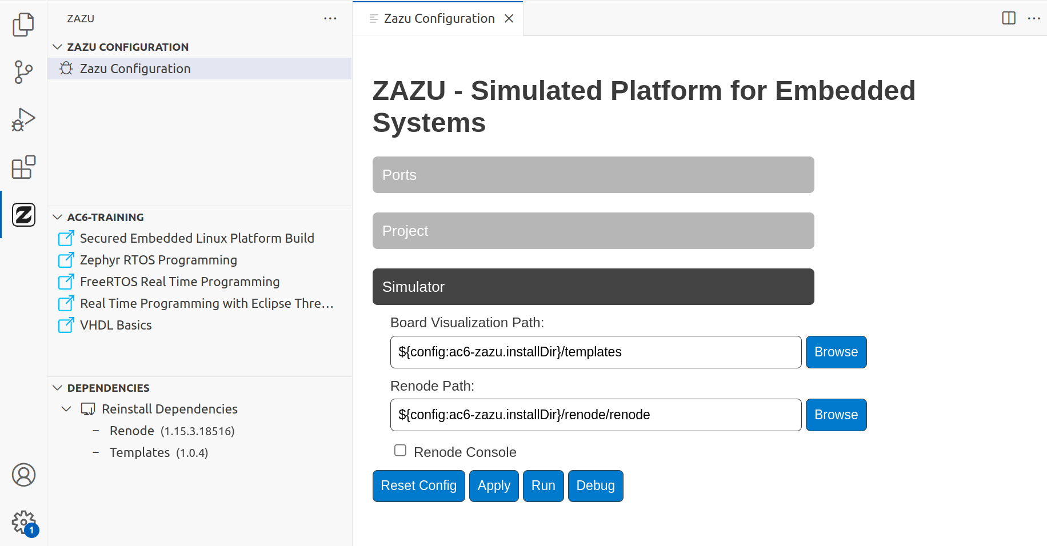The image size is (1047, 546).
Task: Collapse the Simulator accordion section
Action: pyautogui.click(x=593, y=287)
